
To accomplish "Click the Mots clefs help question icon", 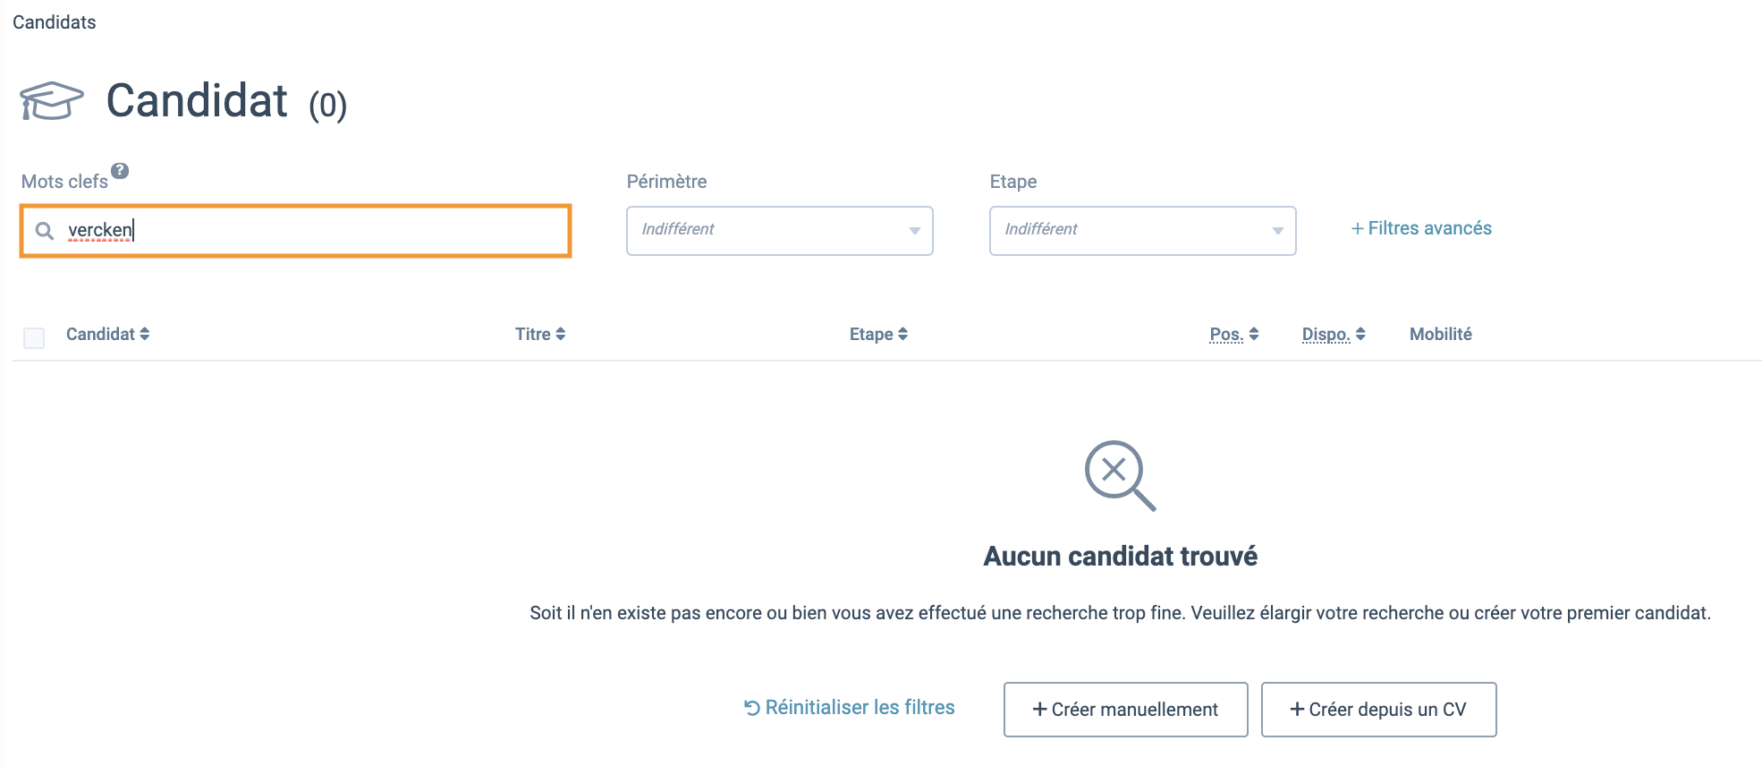I will tap(120, 171).
